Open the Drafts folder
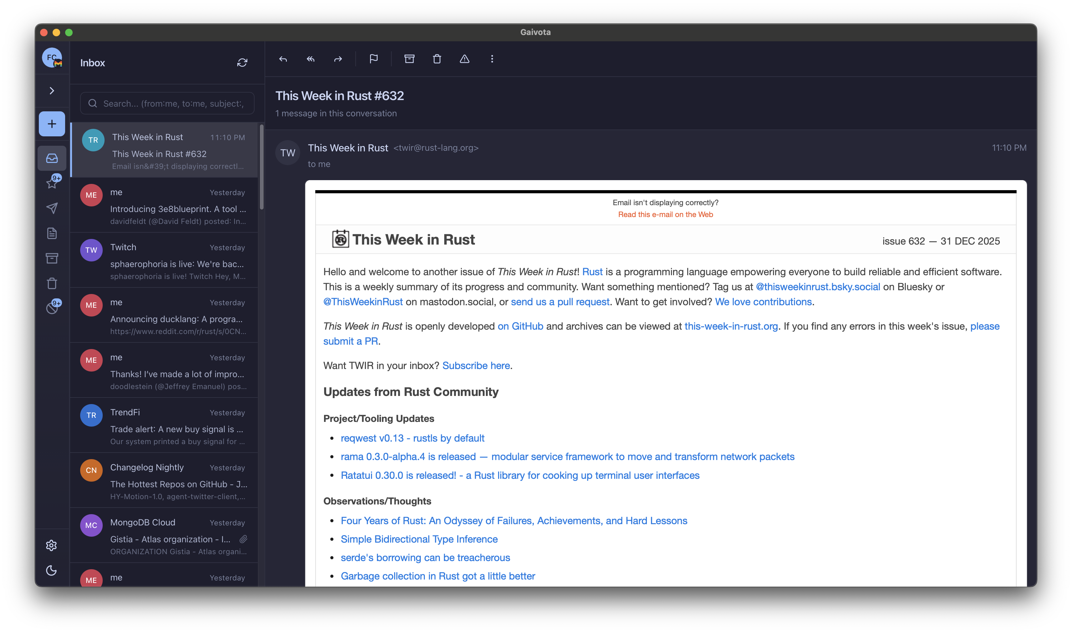The height and width of the screenshot is (633, 1072). (52, 233)
